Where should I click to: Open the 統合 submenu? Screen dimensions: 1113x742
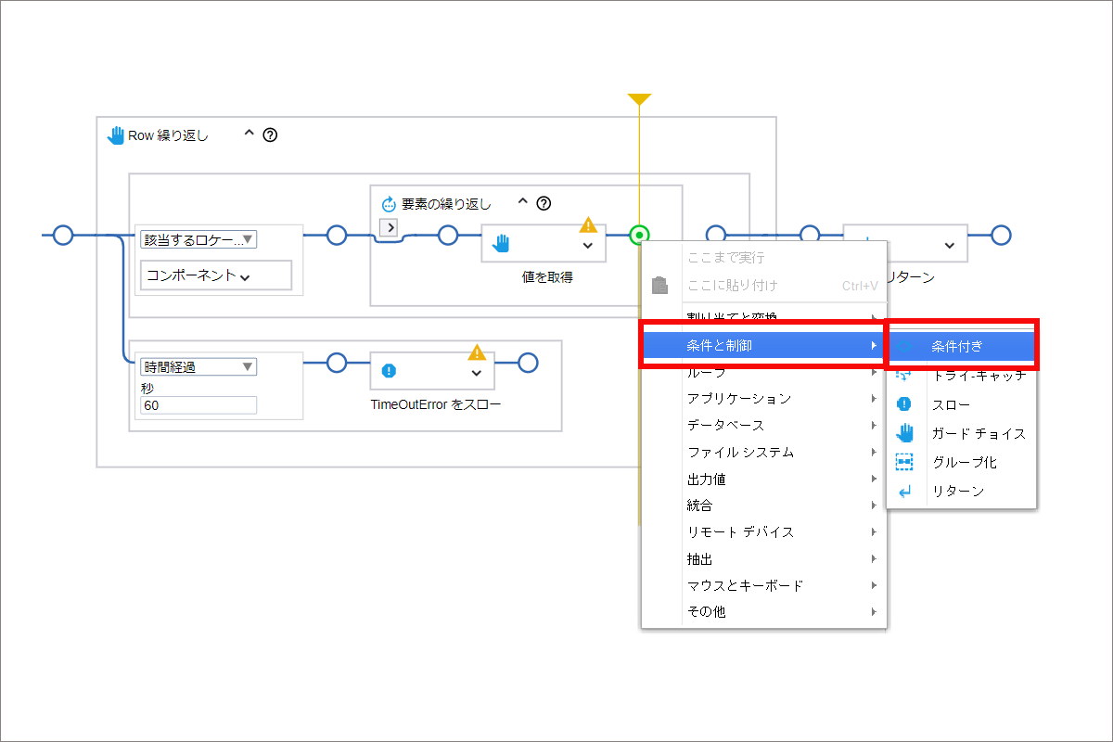pyautogui.click(x=763, y=505)
